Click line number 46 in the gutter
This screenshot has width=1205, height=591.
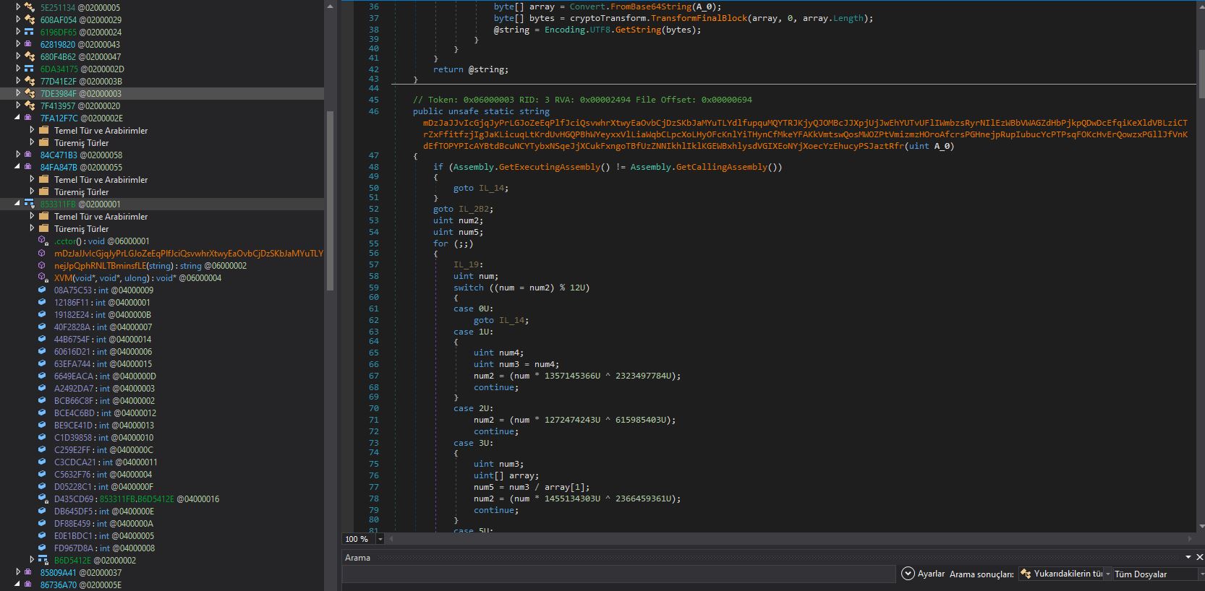pyautogui.click(x=373, y=111)
